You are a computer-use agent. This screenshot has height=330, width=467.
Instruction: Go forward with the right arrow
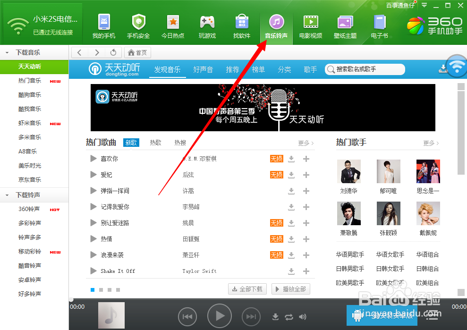(96, 53)
